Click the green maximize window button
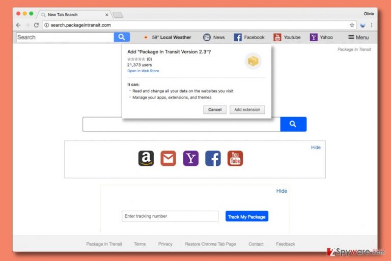Screen dimensions: 391x261 pos(31,14)
